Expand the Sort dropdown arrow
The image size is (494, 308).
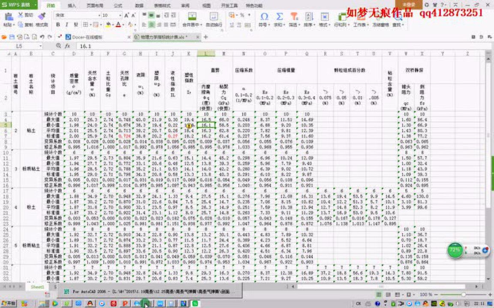(314, 25)
